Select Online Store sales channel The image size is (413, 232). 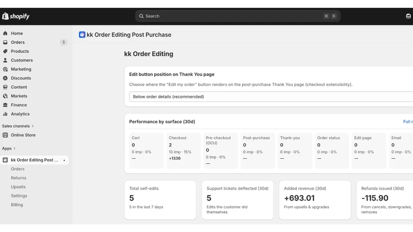coord(23,135)
